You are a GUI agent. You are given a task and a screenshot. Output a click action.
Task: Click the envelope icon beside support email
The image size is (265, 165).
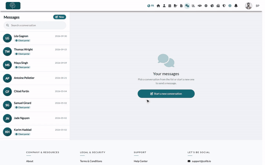click(x=189, y=161)
